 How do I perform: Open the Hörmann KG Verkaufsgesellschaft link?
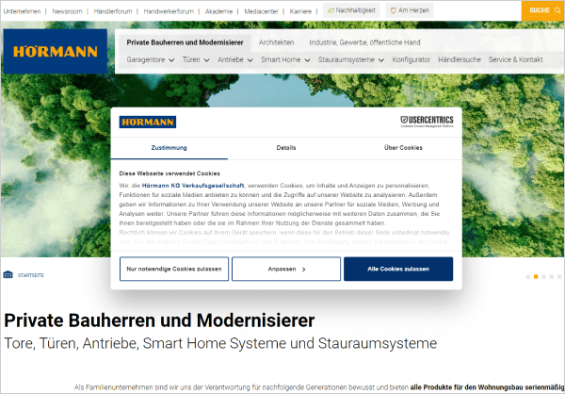(x=199, y=186)
